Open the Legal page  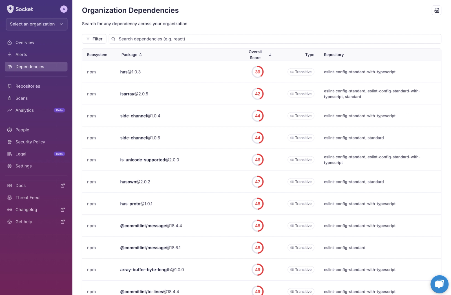(x=36, y=154)
